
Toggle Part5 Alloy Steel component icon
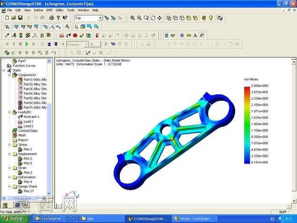click(20, 98)
